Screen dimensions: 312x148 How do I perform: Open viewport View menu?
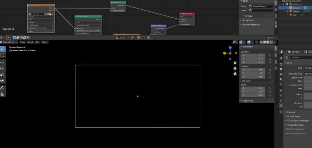coord(23,42)
